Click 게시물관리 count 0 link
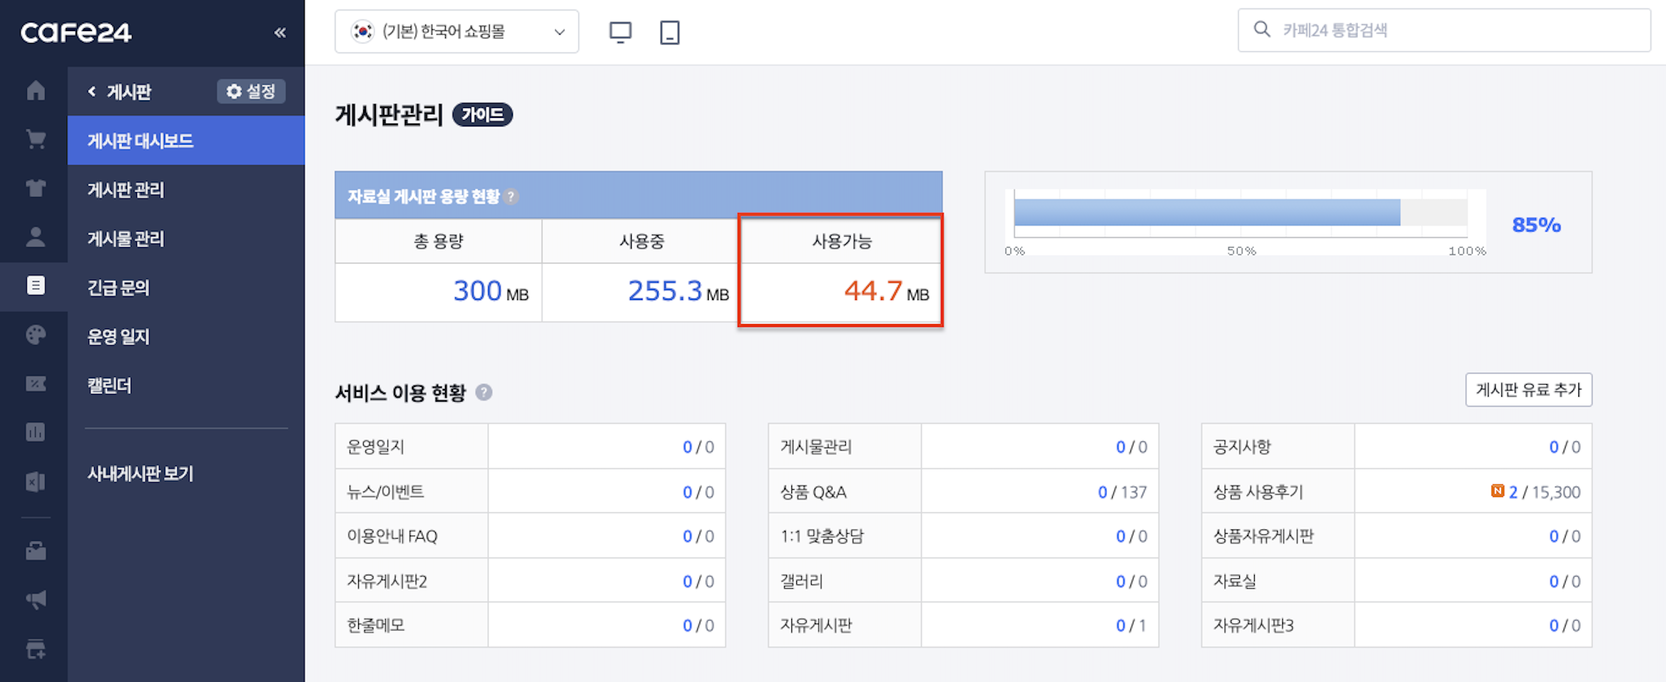This screenshot has height=682, width=1666. [x=1120, y=447]
